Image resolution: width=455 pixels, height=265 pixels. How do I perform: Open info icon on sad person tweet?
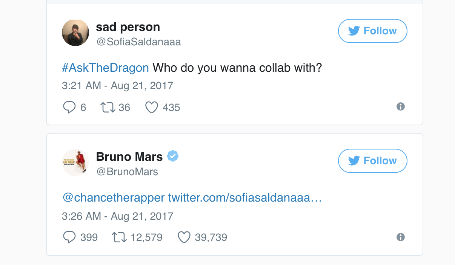tap(401, 107)
